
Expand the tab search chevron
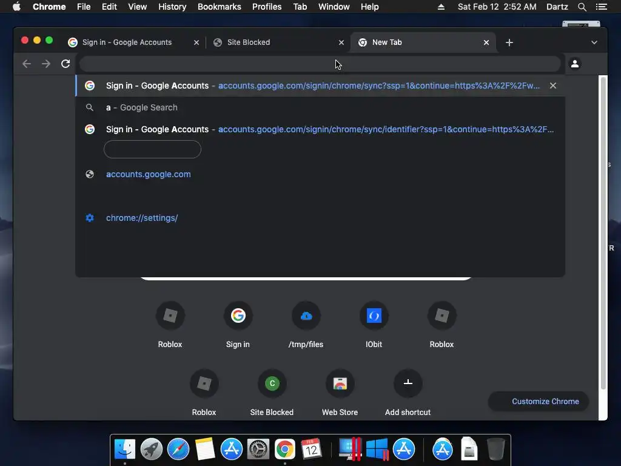point(594,42)
